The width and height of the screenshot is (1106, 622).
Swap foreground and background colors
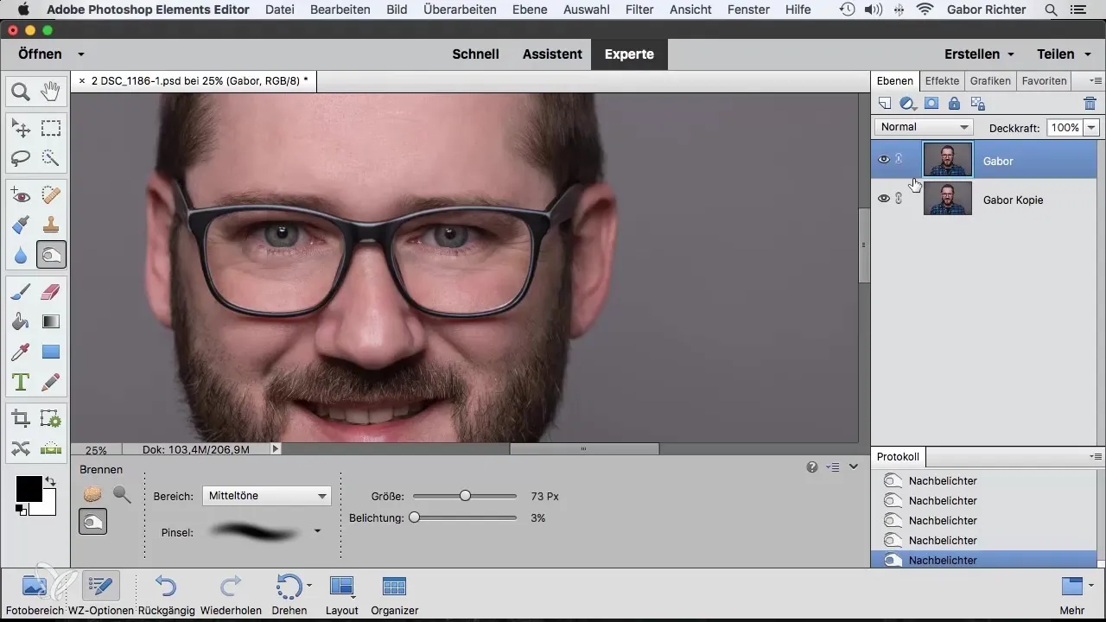[x=50, y=481]
